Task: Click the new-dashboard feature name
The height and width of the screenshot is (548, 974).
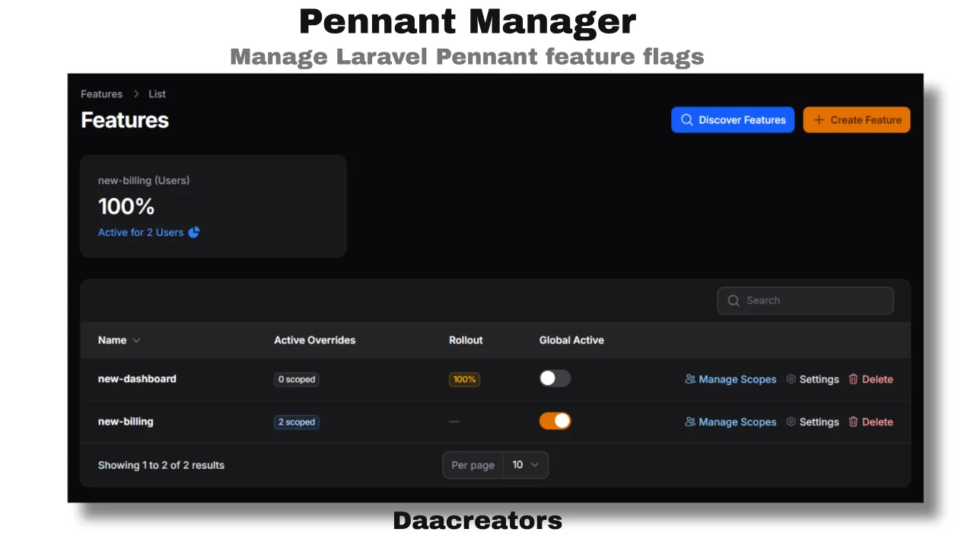Action: [137, 378]
